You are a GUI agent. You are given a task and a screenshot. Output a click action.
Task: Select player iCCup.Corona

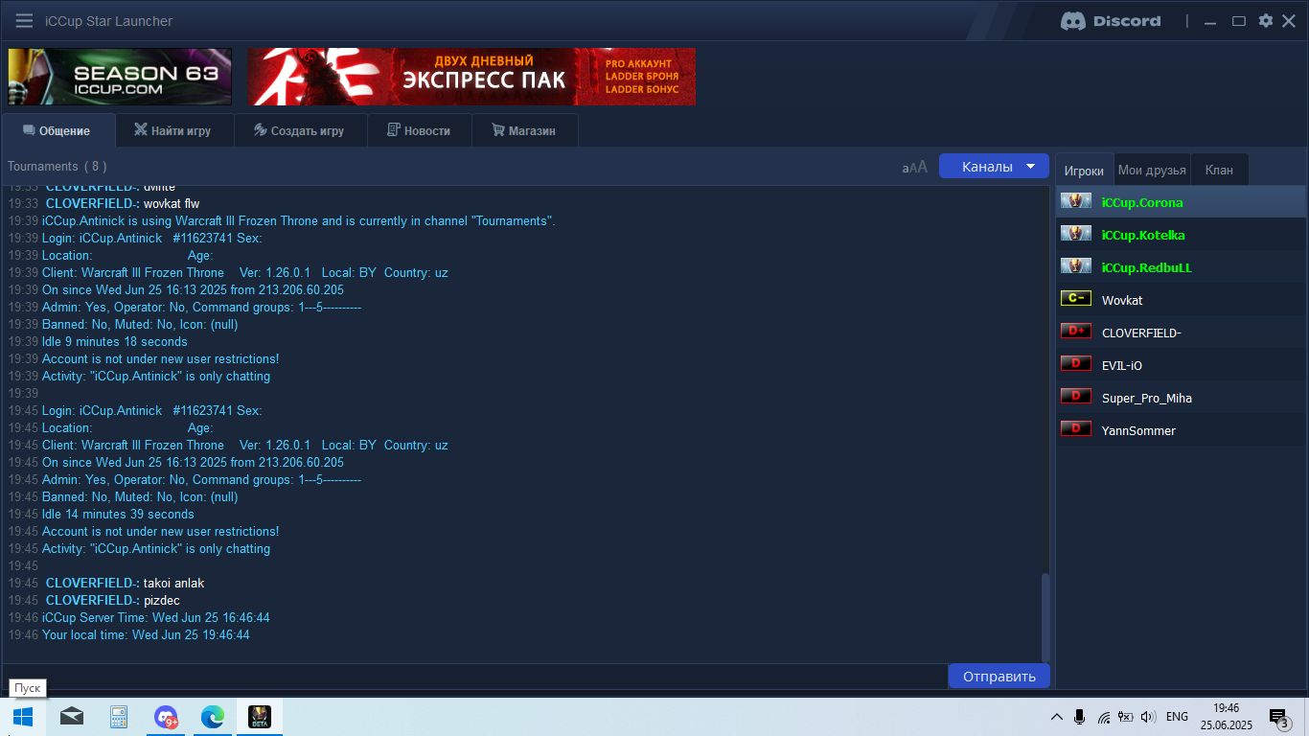coord(1181,202)
